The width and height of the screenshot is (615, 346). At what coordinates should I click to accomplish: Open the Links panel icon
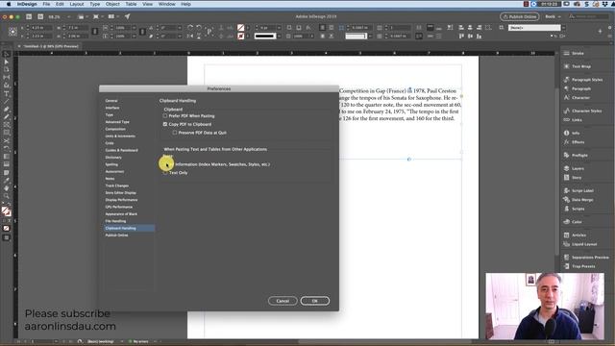click(566, 119)
